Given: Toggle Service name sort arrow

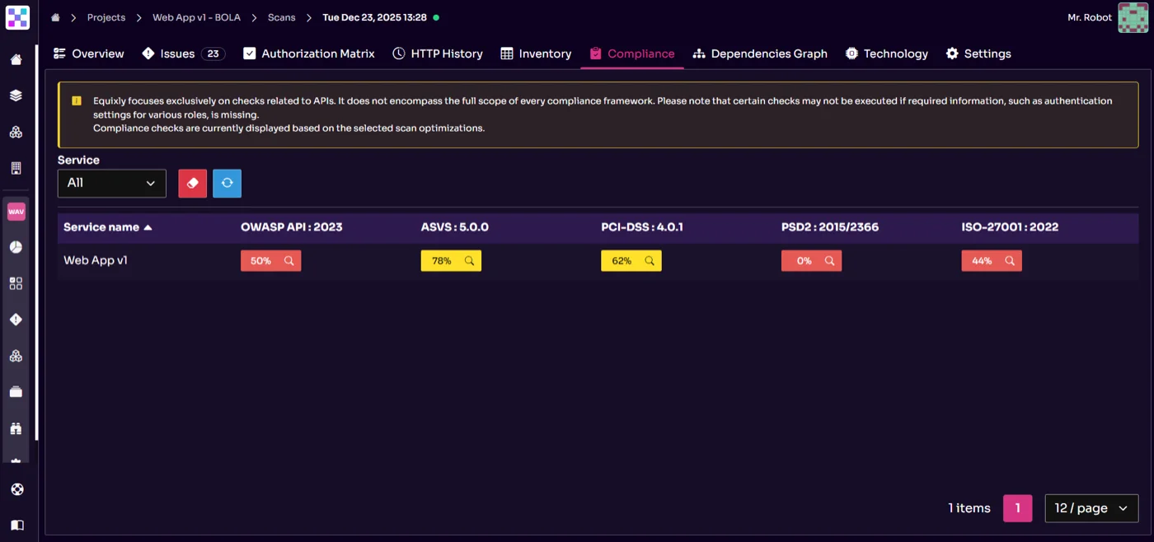Looking at the screenshot, I should click(148, 227).
